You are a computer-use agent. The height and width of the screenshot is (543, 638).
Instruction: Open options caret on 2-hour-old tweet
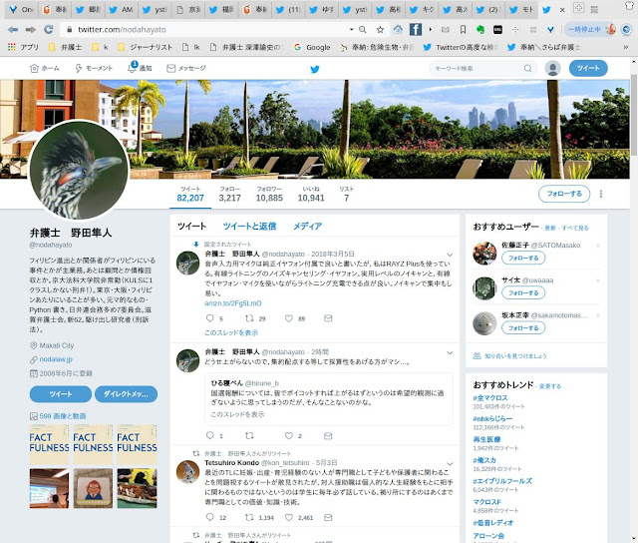point(450,352)
